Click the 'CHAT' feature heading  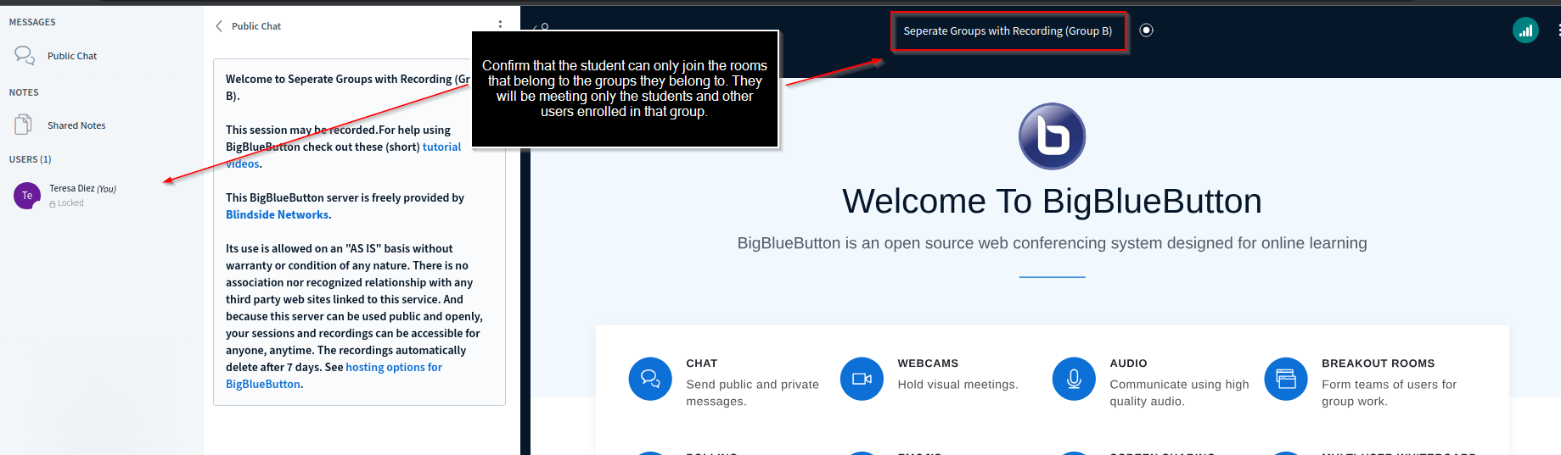(x=702, y=363)
